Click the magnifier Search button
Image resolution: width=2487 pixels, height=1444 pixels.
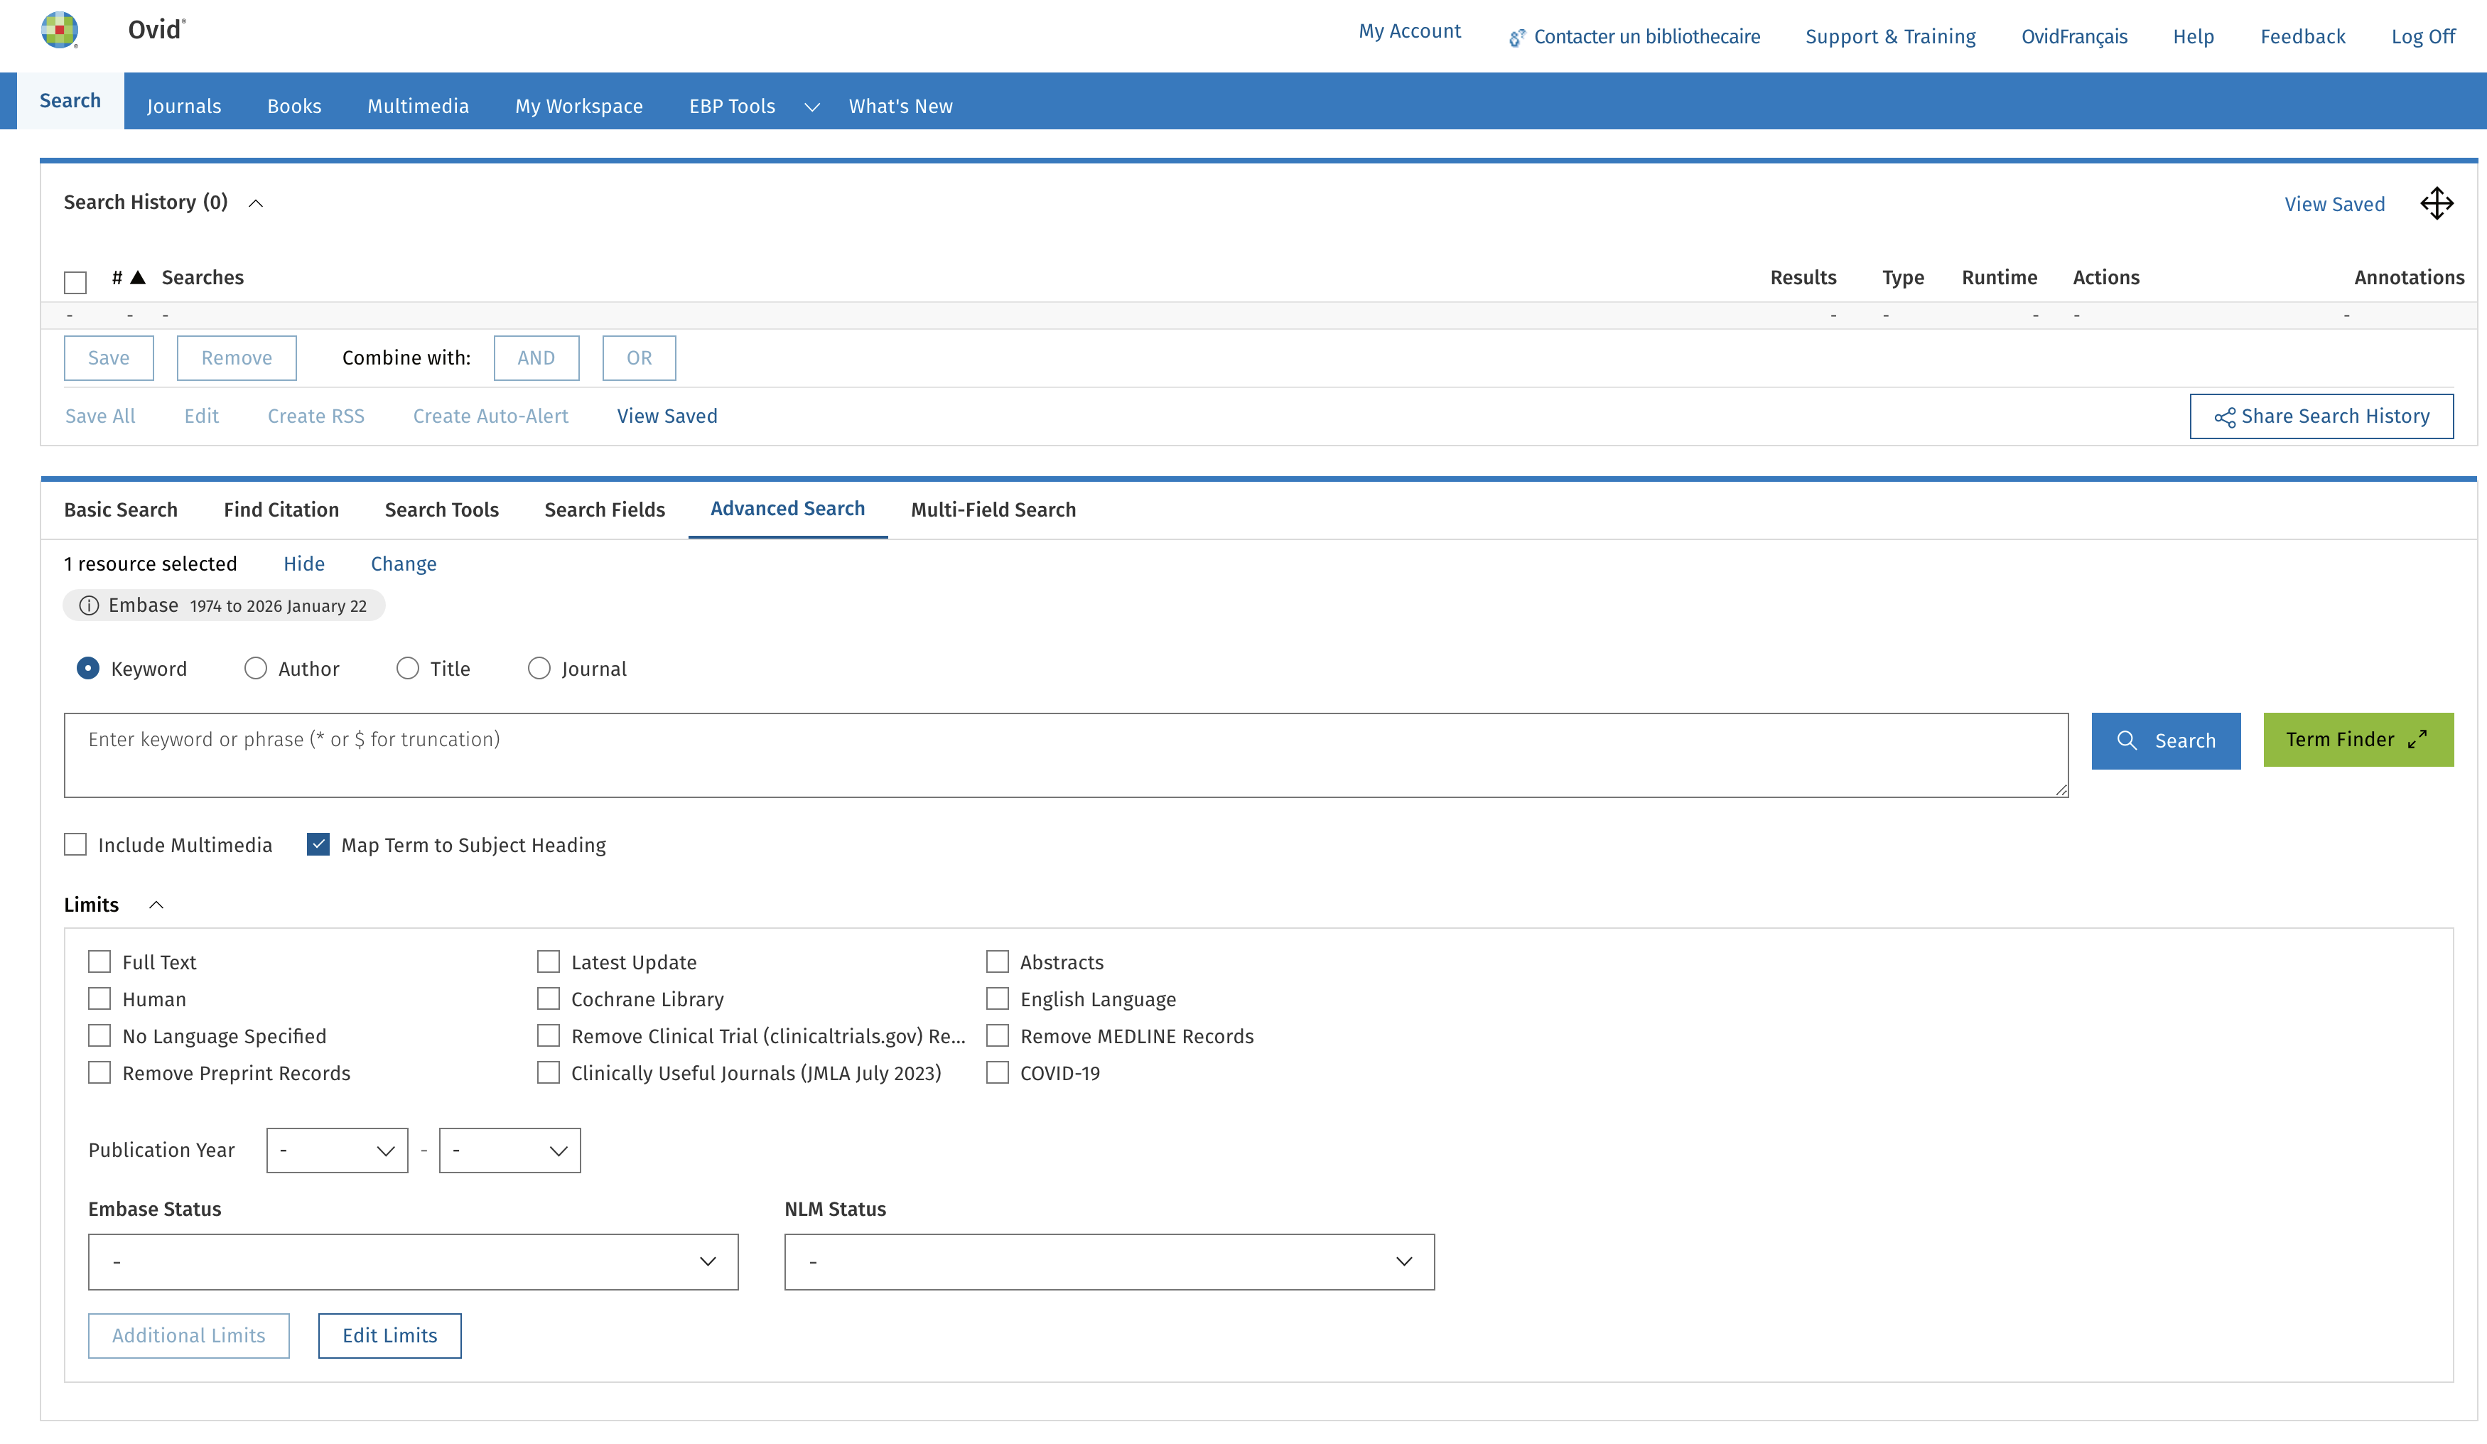(2165, 740)
